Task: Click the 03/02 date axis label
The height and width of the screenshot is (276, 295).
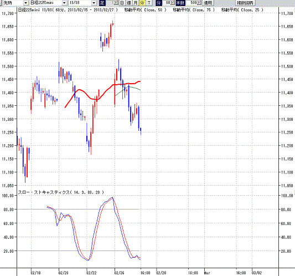Action: click(257, 273)
